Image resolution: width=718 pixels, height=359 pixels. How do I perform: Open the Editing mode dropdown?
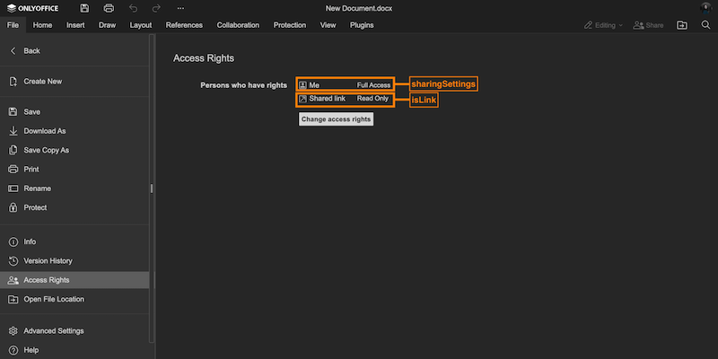click(x=603, y=25)
